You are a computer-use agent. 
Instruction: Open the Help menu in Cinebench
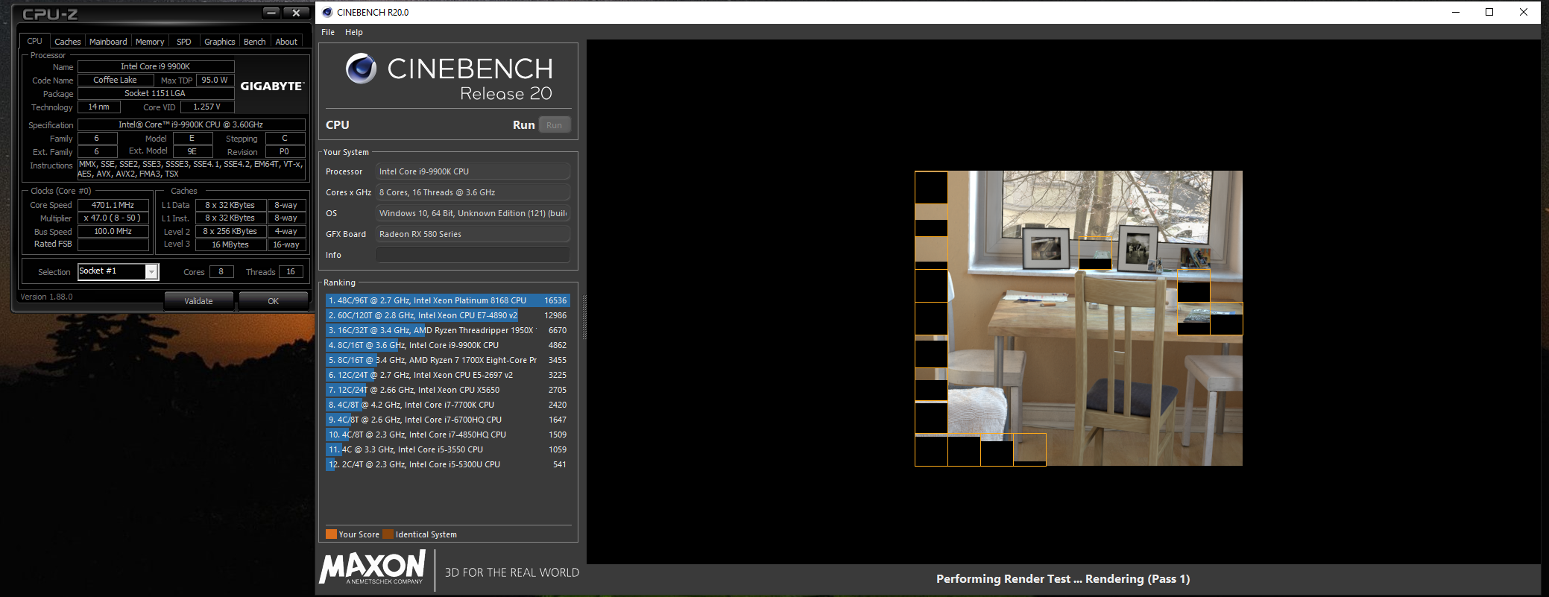tap(354, 32)
